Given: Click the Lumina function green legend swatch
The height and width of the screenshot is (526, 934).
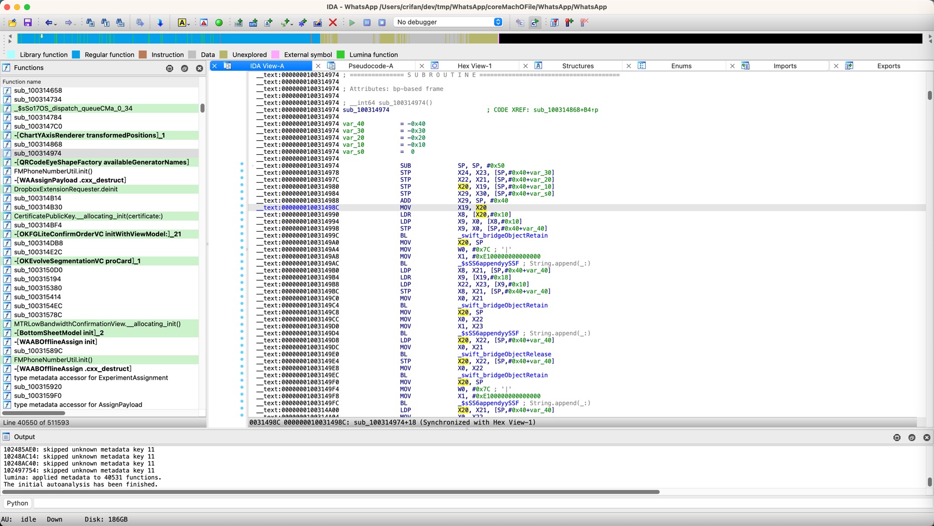Looking at the screenshot, I should (x=340, y=55).
